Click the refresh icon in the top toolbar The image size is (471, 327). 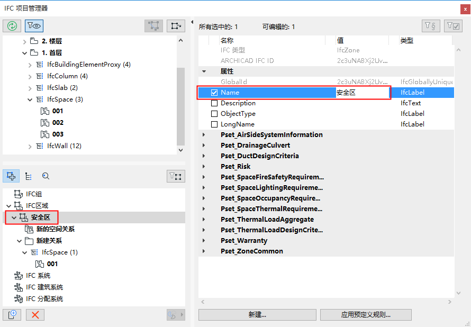12,25
